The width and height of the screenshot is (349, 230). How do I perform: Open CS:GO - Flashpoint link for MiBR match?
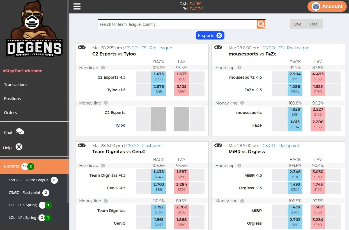281,146
